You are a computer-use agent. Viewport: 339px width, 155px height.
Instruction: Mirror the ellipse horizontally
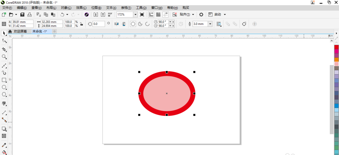click(116, 24)
